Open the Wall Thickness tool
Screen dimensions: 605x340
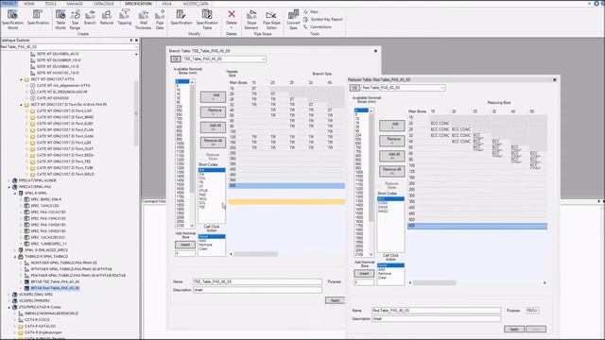point(143,19)
